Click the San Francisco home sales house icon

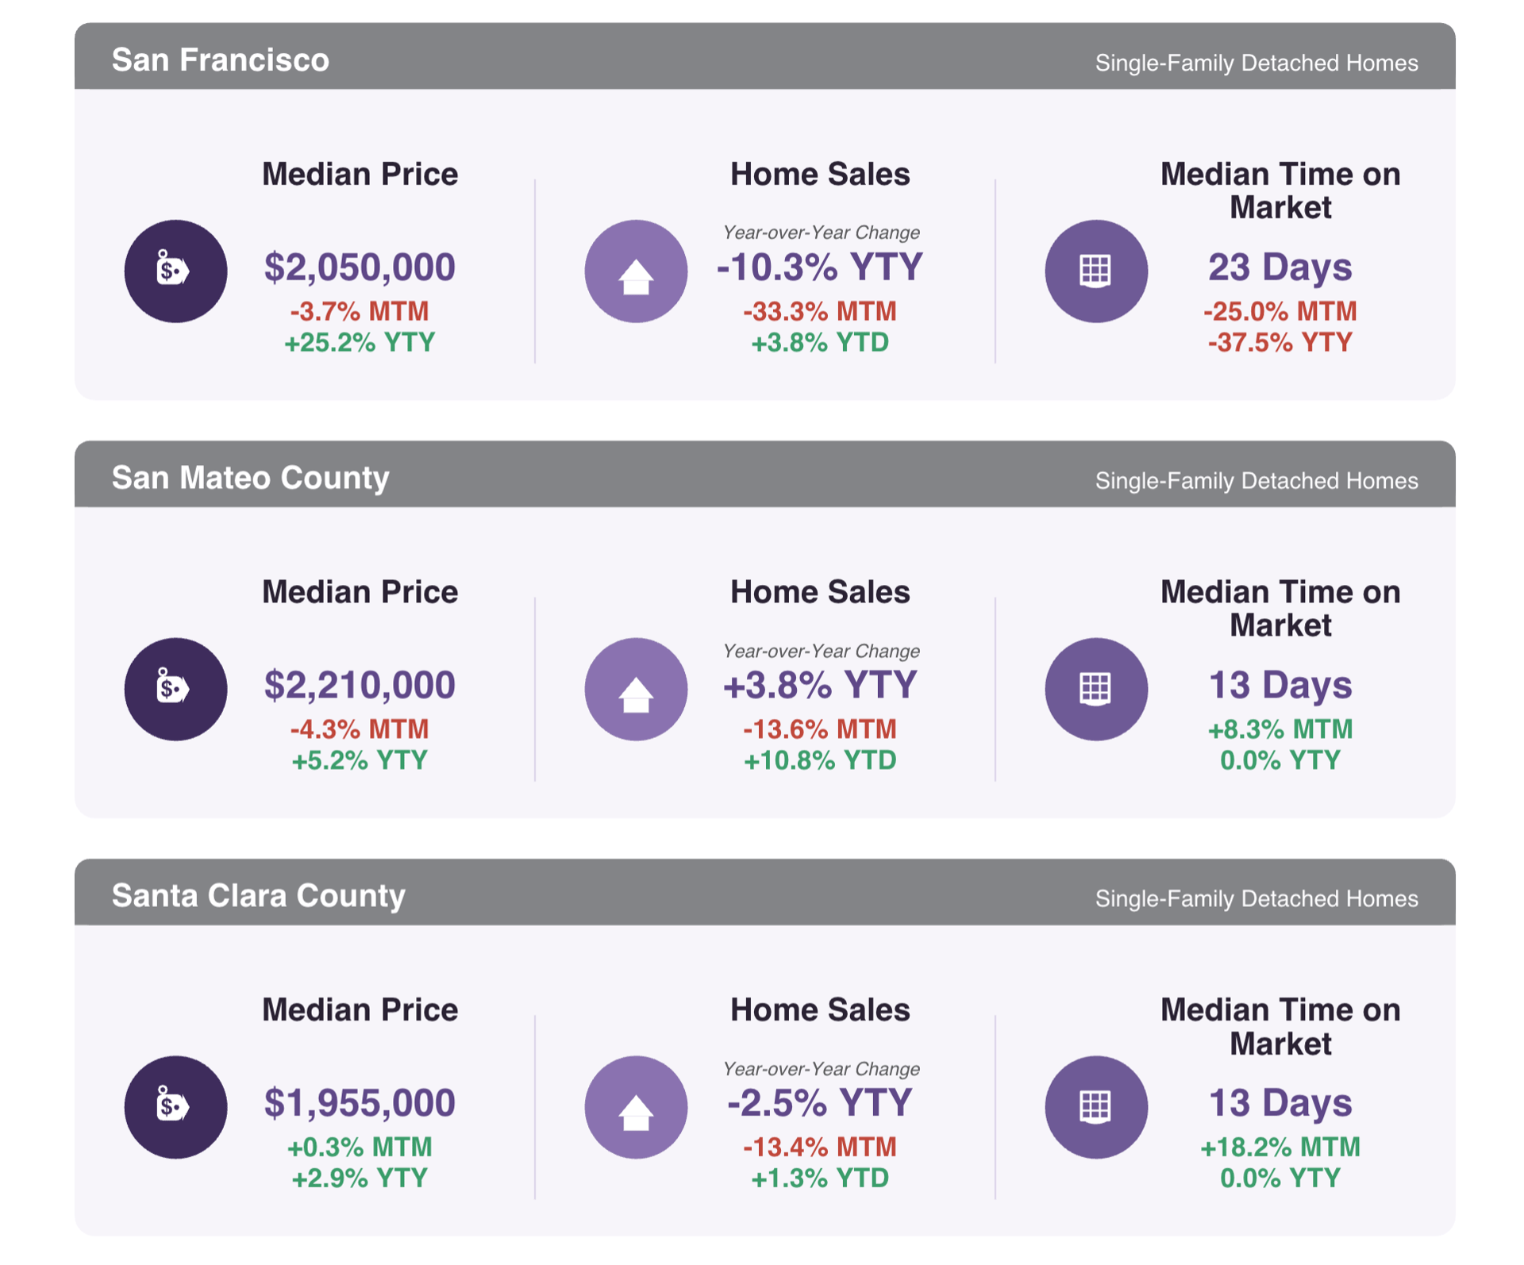[x=636, y=271]
